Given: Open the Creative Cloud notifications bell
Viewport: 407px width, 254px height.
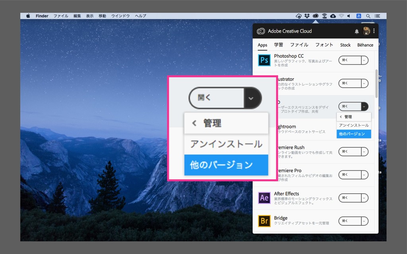Looking at the screenshot, I should [x=357, y=31].
